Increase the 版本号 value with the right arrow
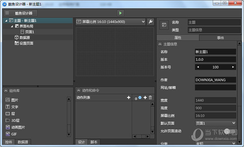The height and width of the screenshot is (147, 244). click(x=233, y=67)
